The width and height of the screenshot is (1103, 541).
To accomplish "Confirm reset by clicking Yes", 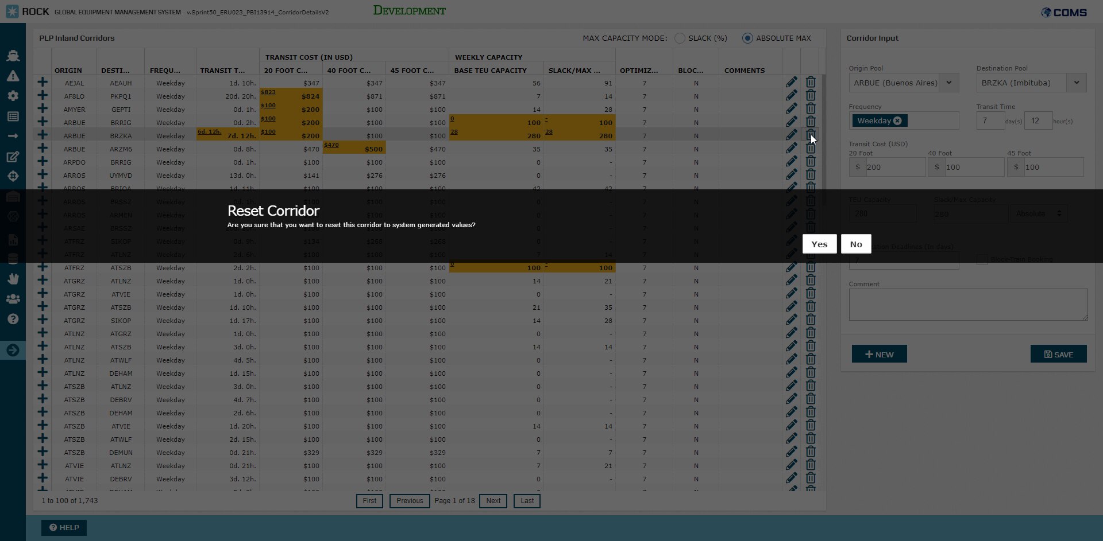I will coord(819,244).
